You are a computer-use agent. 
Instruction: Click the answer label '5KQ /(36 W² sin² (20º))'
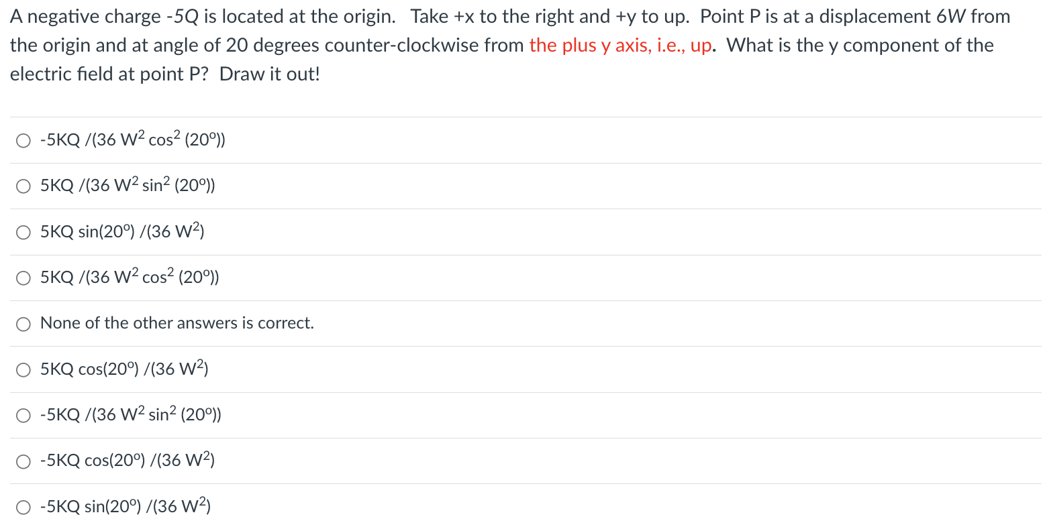128,185
